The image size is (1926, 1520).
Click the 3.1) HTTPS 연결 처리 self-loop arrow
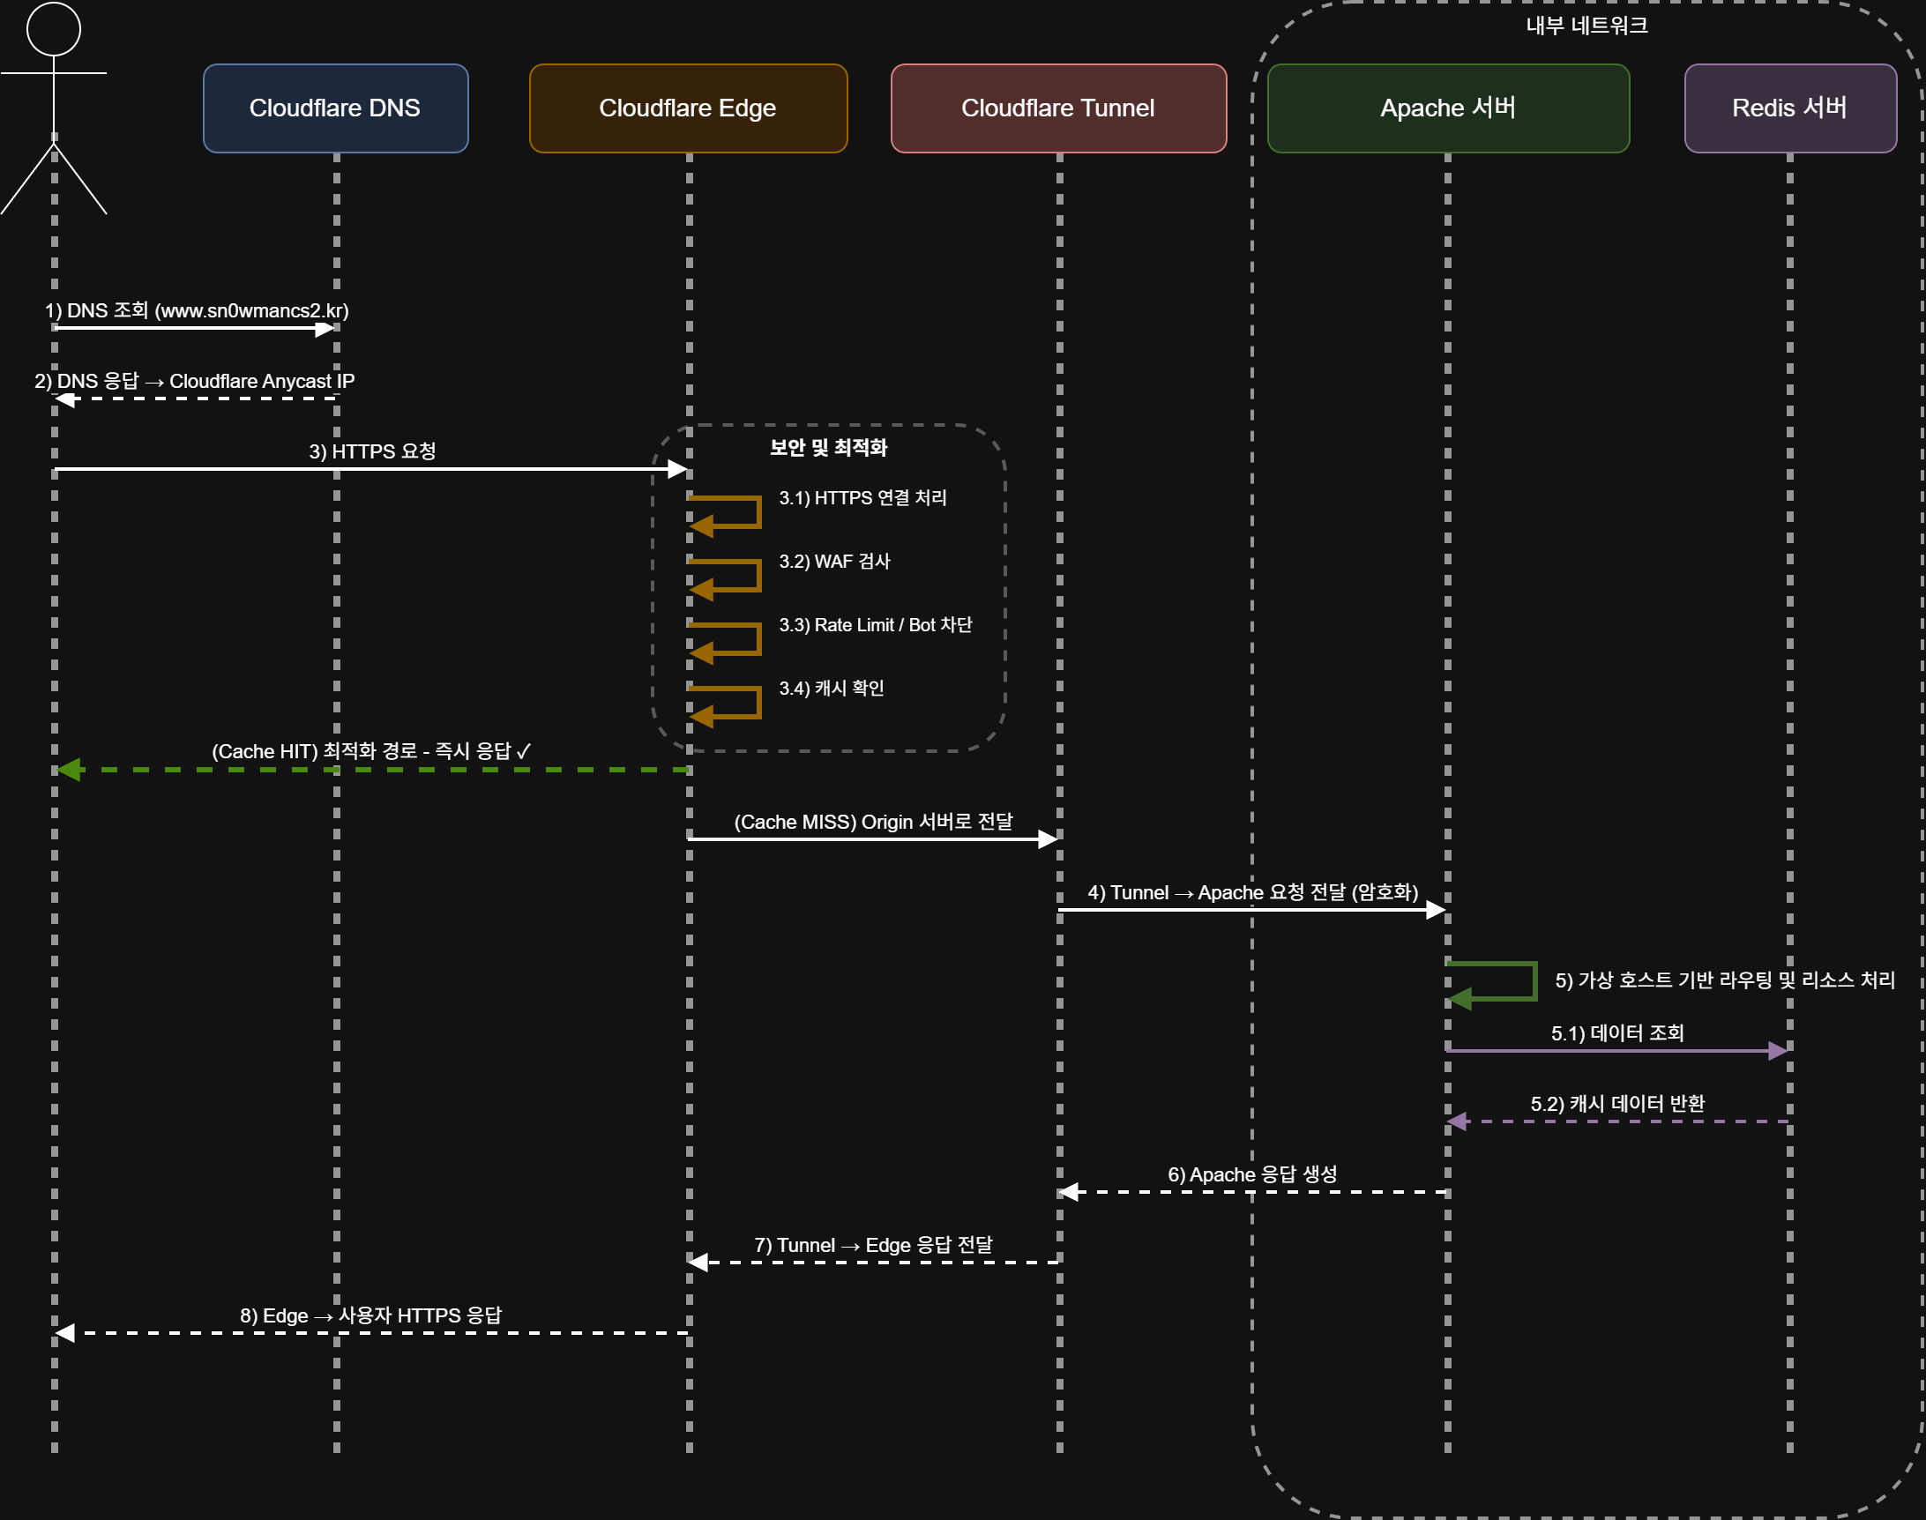[x=758, y=511]
